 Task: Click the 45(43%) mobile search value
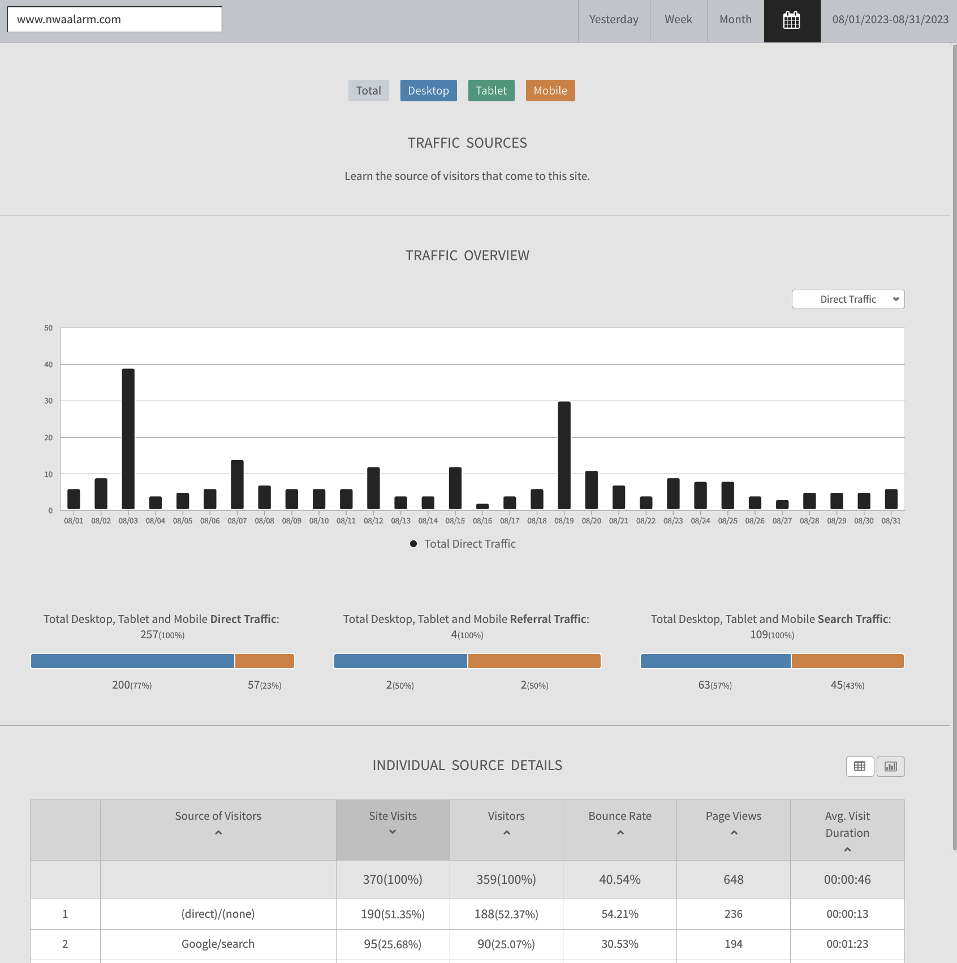tap(847, 685)
